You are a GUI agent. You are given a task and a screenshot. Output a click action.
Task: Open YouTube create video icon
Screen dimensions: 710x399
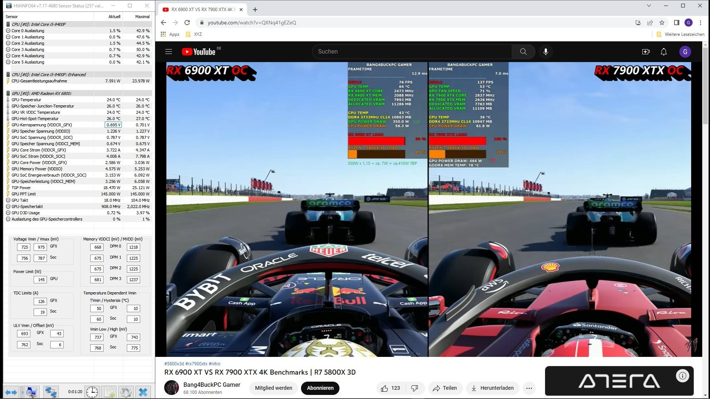click(x=646, y=52)
